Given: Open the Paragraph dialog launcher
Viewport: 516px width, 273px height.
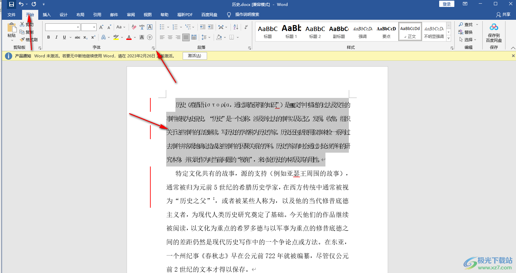Looking at the screenshot, I should [x=250, y=48].
